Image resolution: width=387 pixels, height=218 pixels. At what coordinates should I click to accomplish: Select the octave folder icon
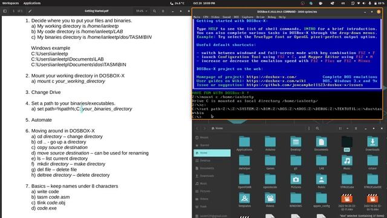[x=372, y=160]
